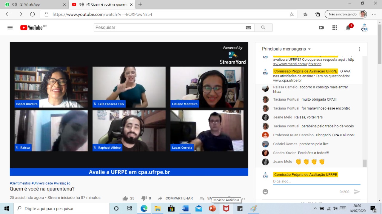Click the #Sentimentos hashtag
The width and height of the screenshot is (382, 214).
tap(20, 183)
